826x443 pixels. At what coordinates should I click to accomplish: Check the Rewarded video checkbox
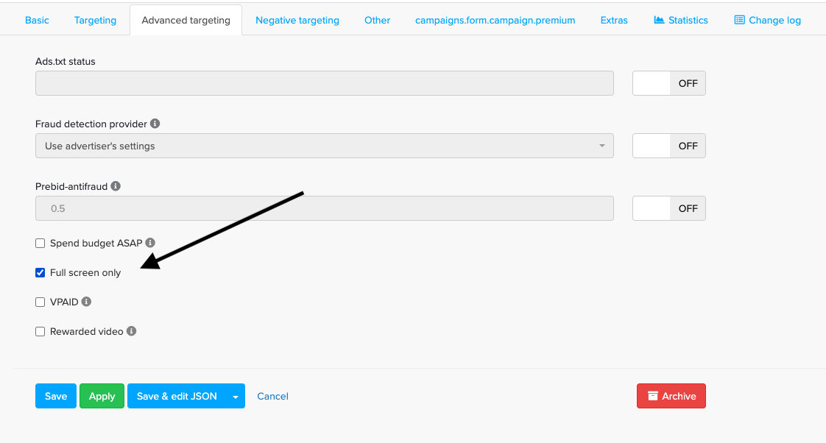(40, 332)
